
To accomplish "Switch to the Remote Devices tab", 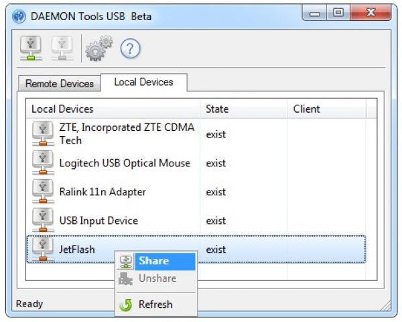I will [60, 84].
